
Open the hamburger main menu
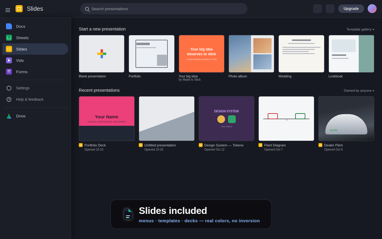click(8, 10)
